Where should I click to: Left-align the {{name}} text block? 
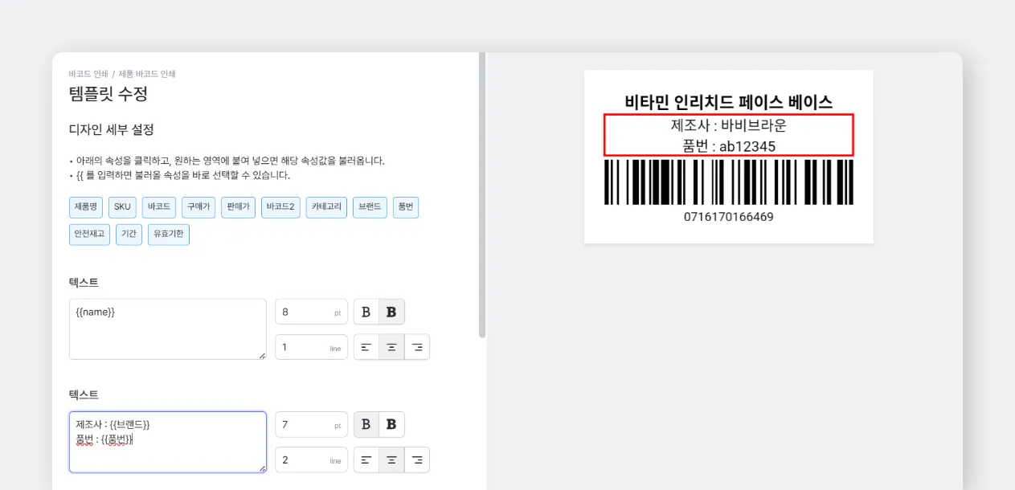[366, 347]
